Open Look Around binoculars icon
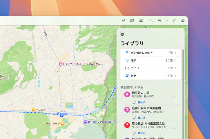Screen dimensions: 210x139 pos(150,21)
